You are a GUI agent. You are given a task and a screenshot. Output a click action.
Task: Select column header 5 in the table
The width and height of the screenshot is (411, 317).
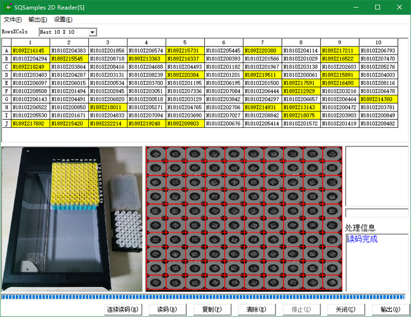(x=185, y=42)
